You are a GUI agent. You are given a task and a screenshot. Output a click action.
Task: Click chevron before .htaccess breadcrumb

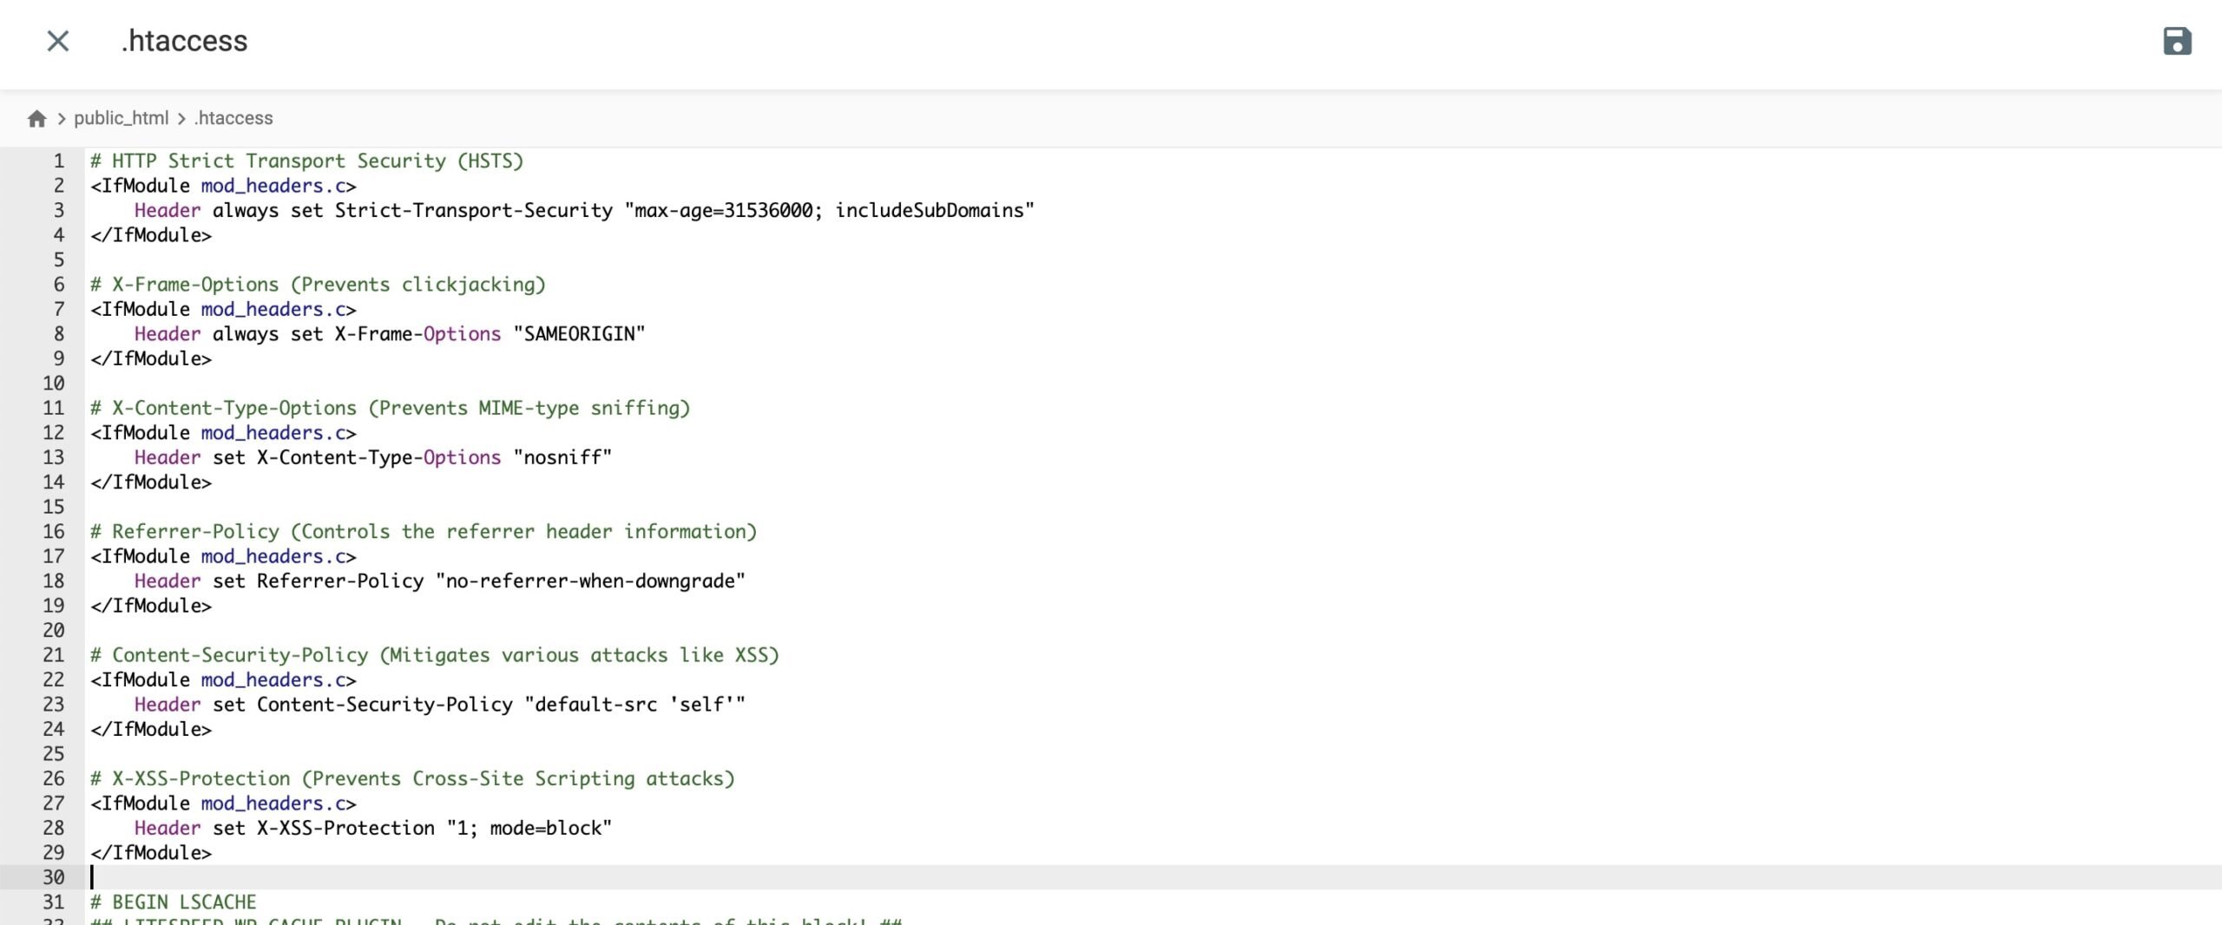181,119
